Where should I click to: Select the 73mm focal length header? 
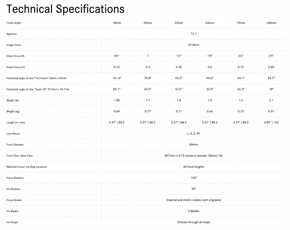click(241, 23)
